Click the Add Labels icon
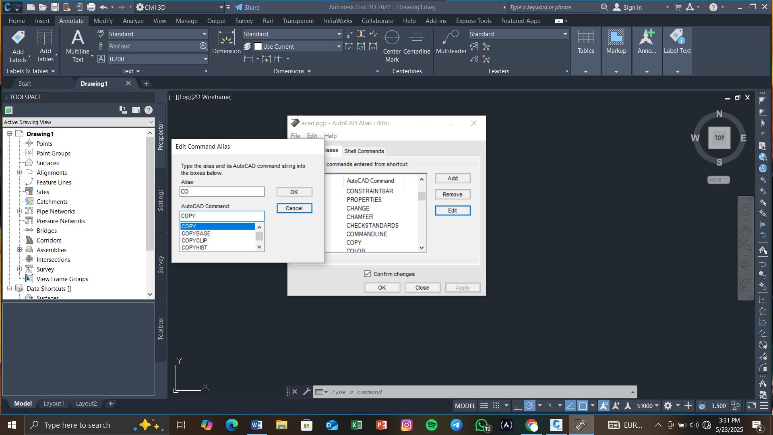The width and height of the screenshot is (773, 435). coord(18,38)
